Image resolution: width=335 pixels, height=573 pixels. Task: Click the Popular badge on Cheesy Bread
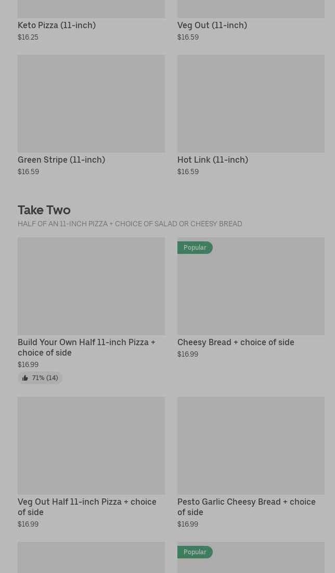pyautogui.click(x=195, y=248)
